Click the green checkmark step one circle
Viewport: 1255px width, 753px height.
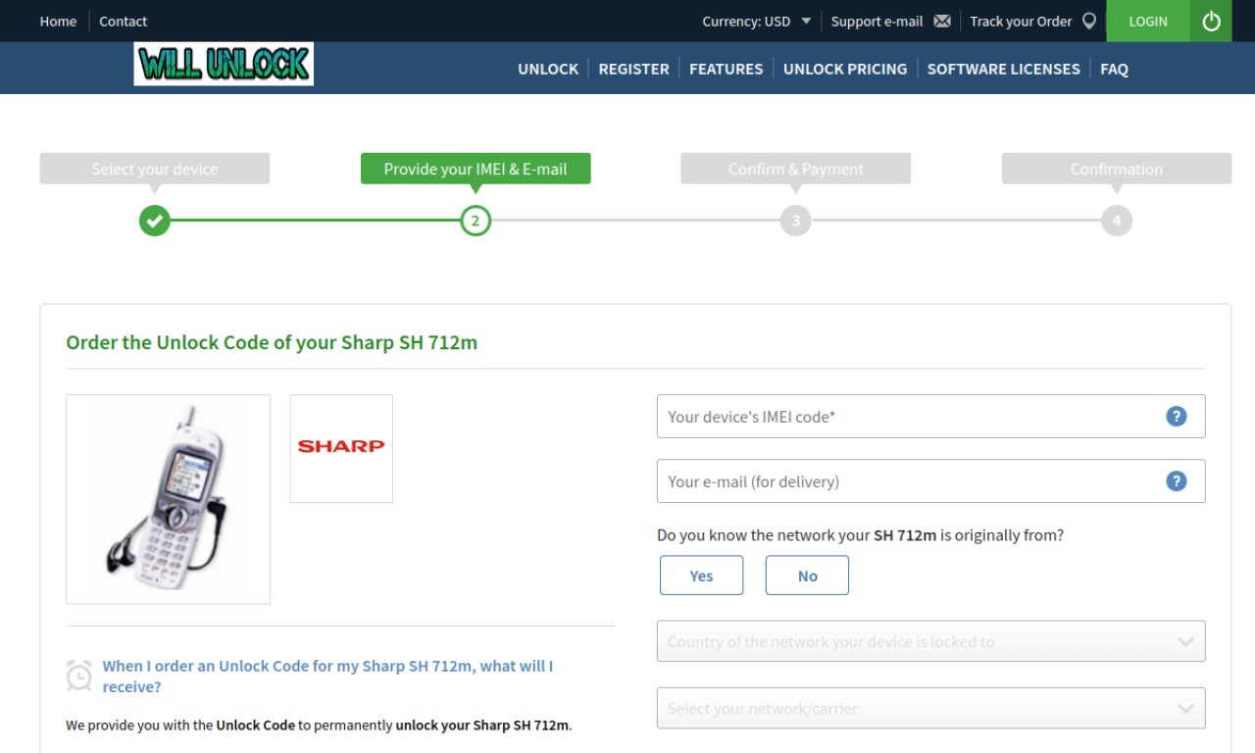[x=154, y=221]
